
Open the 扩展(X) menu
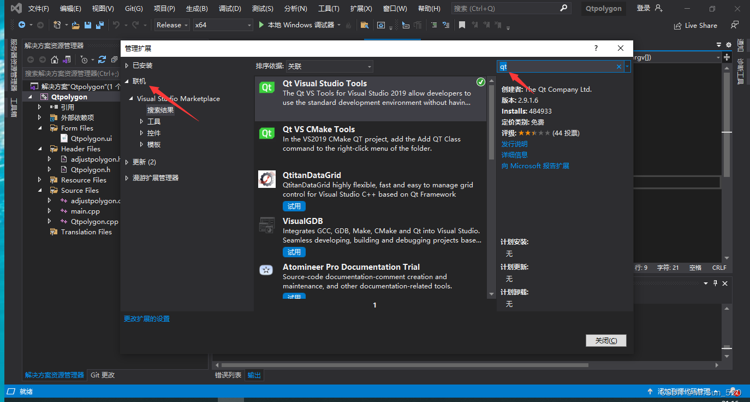click(x=361, y=9)
